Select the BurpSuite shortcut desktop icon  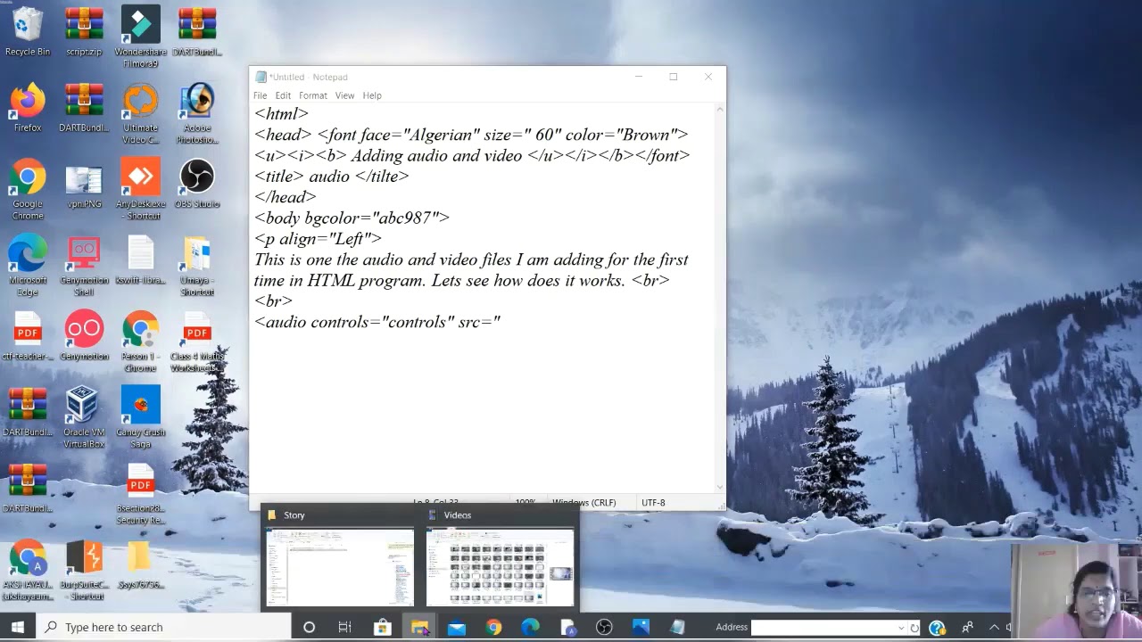coord(84,571)
